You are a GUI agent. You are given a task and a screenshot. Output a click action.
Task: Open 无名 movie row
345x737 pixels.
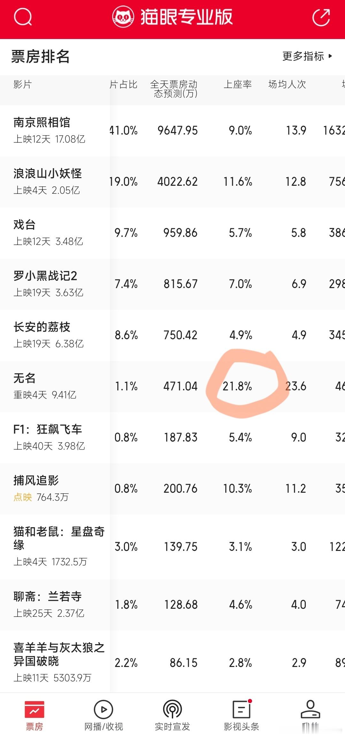pyautogui.click(x=172, y=386)
